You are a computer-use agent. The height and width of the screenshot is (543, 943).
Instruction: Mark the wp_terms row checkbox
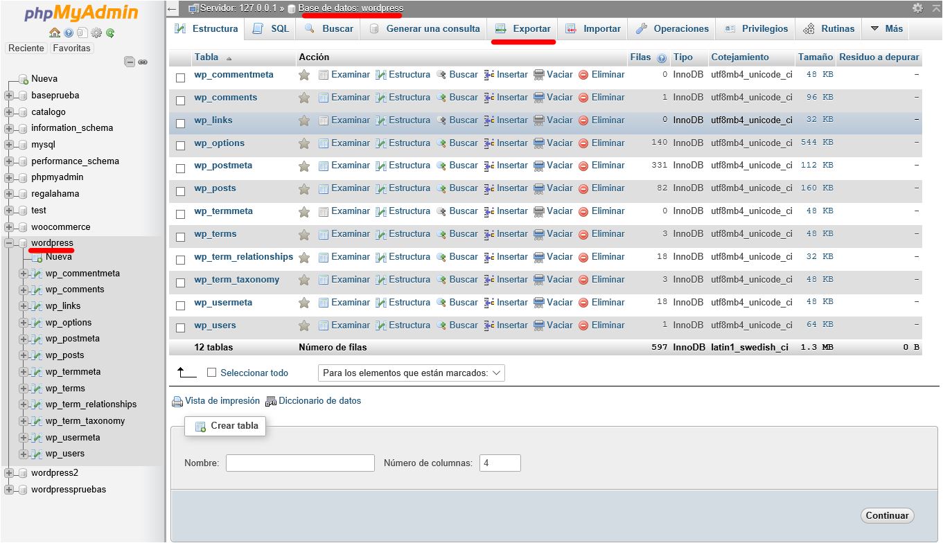pos(180,238)
